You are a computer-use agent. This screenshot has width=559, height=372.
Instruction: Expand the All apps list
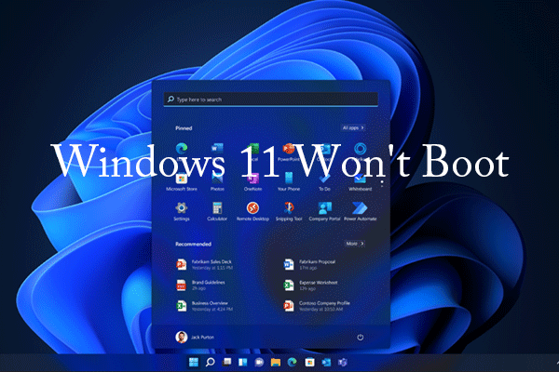pos(352,127)
